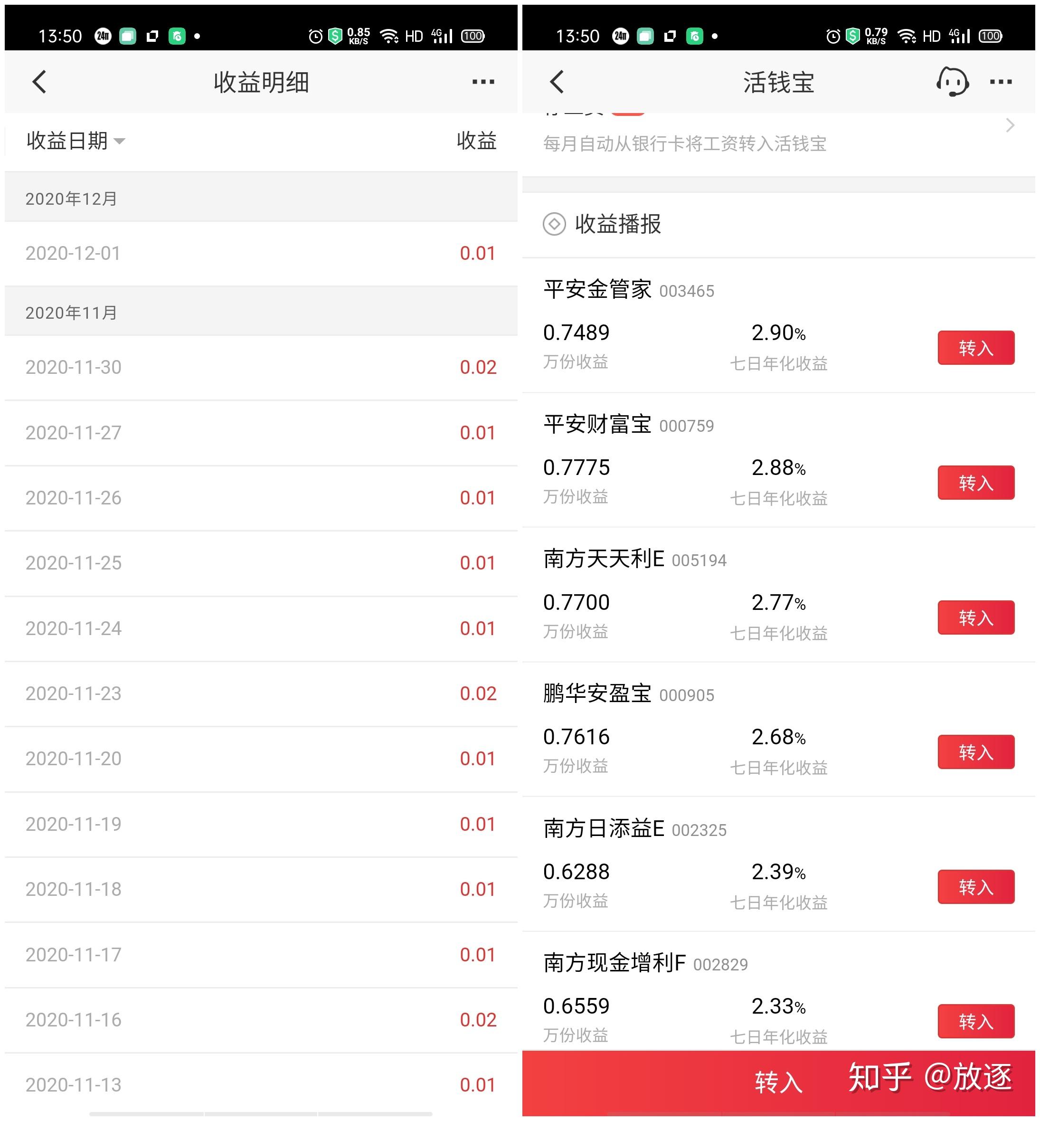Open customer service headset icon
The image size is (1040, 1121).
[x=952, y=82]
